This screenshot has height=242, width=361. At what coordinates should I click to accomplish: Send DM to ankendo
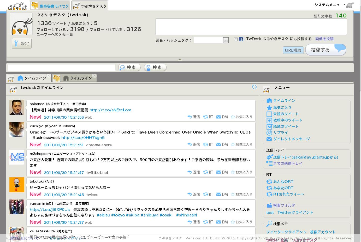(x=222, y=117)
